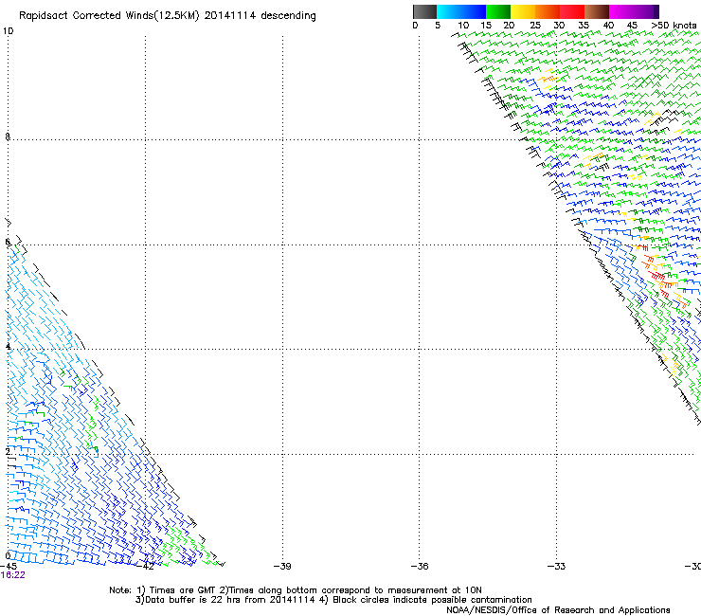Click the -42 longitude axis label

pyautogui.click(x=145, y=566)
